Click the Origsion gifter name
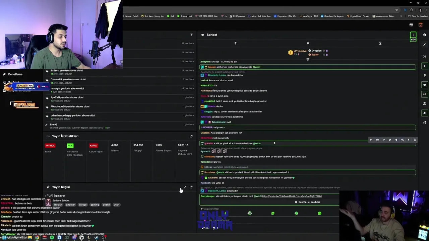The width and height of the screenshot is (429, 241). click(316, 51)
